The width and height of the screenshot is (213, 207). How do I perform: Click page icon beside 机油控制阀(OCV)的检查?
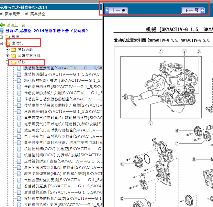click(x=19, y=149)
